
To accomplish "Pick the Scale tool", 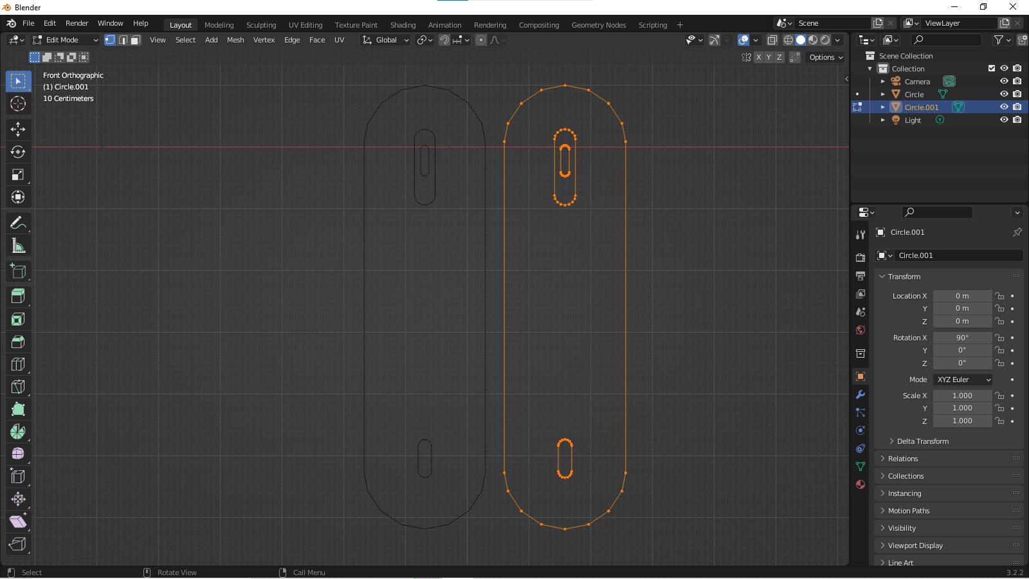I will (x=18, y=174).
